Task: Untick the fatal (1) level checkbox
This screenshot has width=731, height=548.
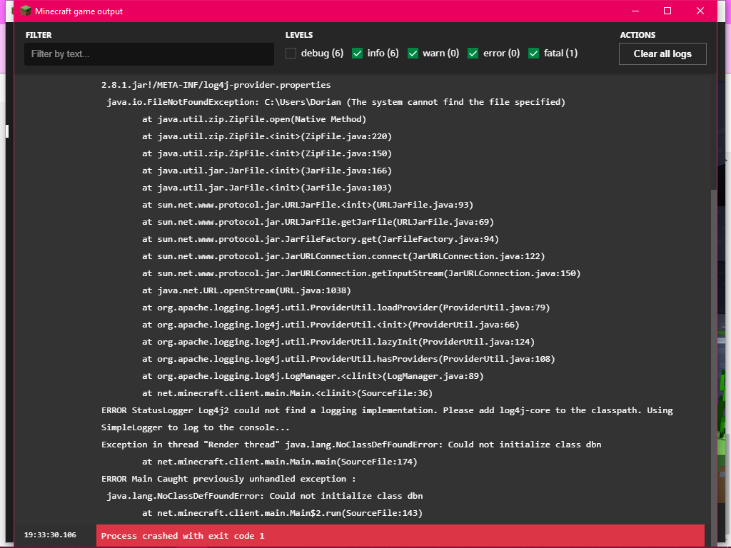Action: 533,53
